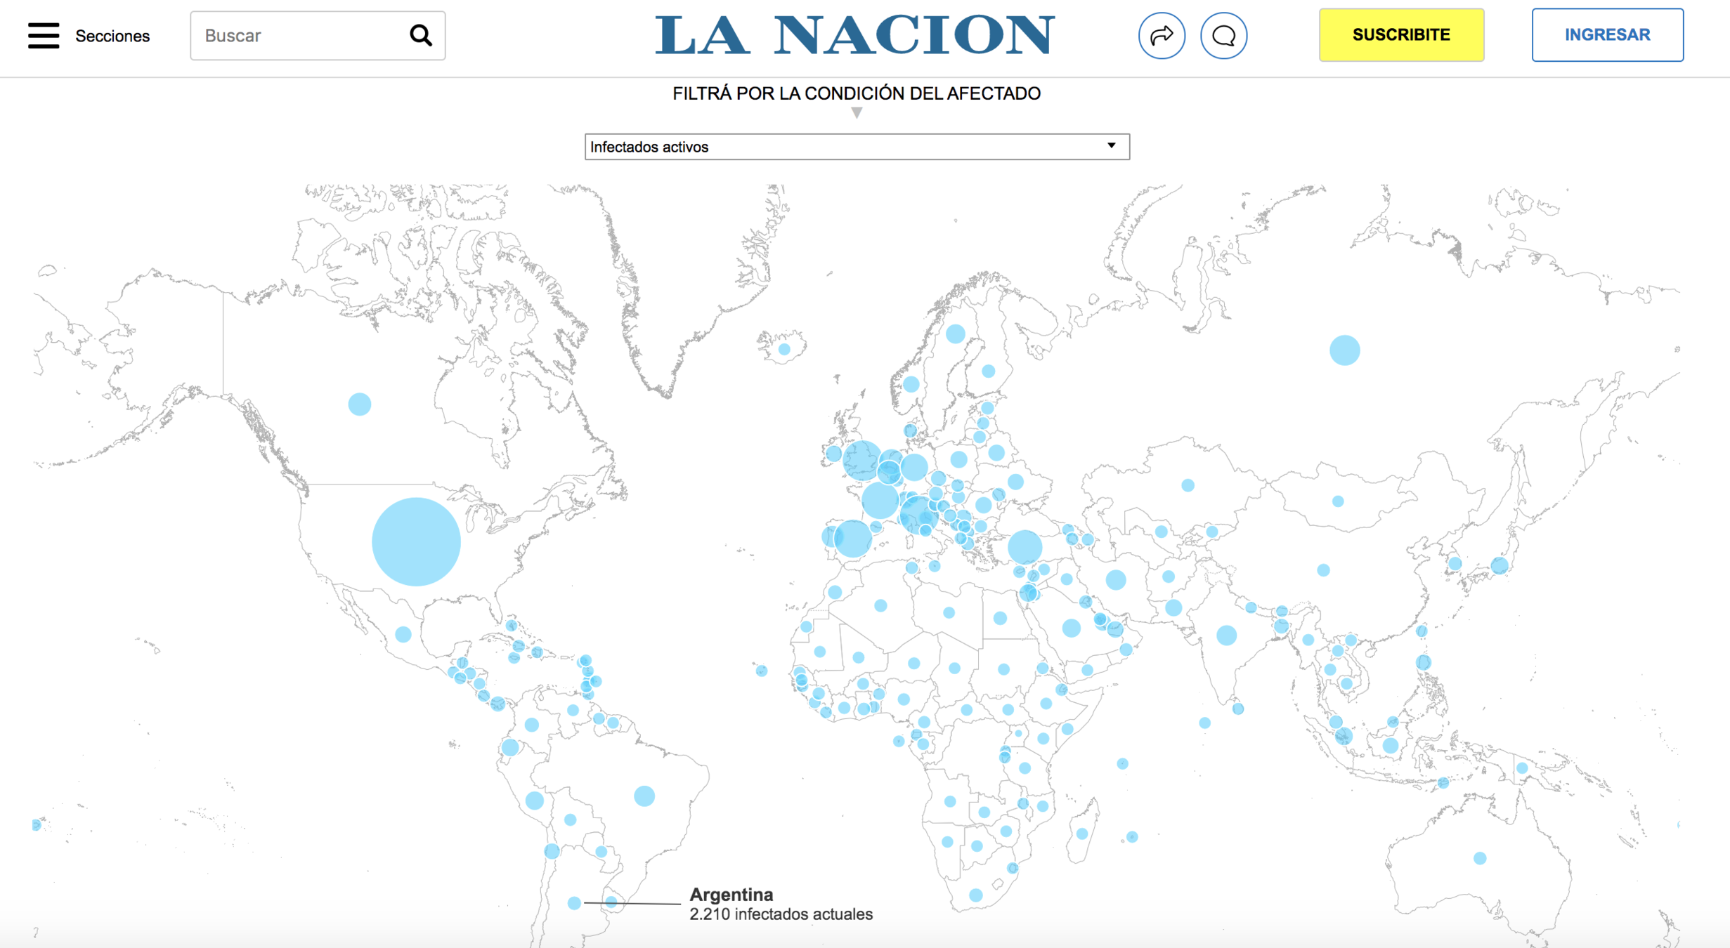The width and height of the screenshot is (1730, 948).
Task: Select the Canada bubble on map
Action: click(360, 404)
